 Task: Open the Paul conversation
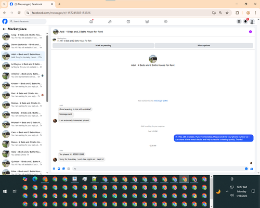(23, 95)
